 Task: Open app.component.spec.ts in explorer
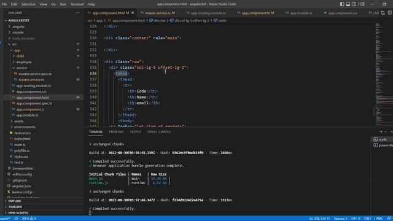coord(34,103)
